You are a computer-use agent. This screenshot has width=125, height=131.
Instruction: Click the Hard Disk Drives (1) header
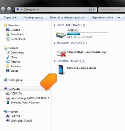tap(71, 25)
